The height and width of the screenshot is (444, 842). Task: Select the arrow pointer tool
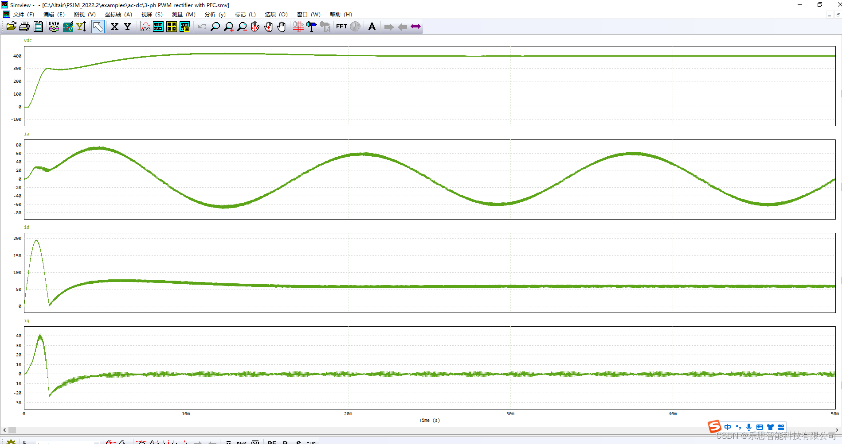[98, 27]
